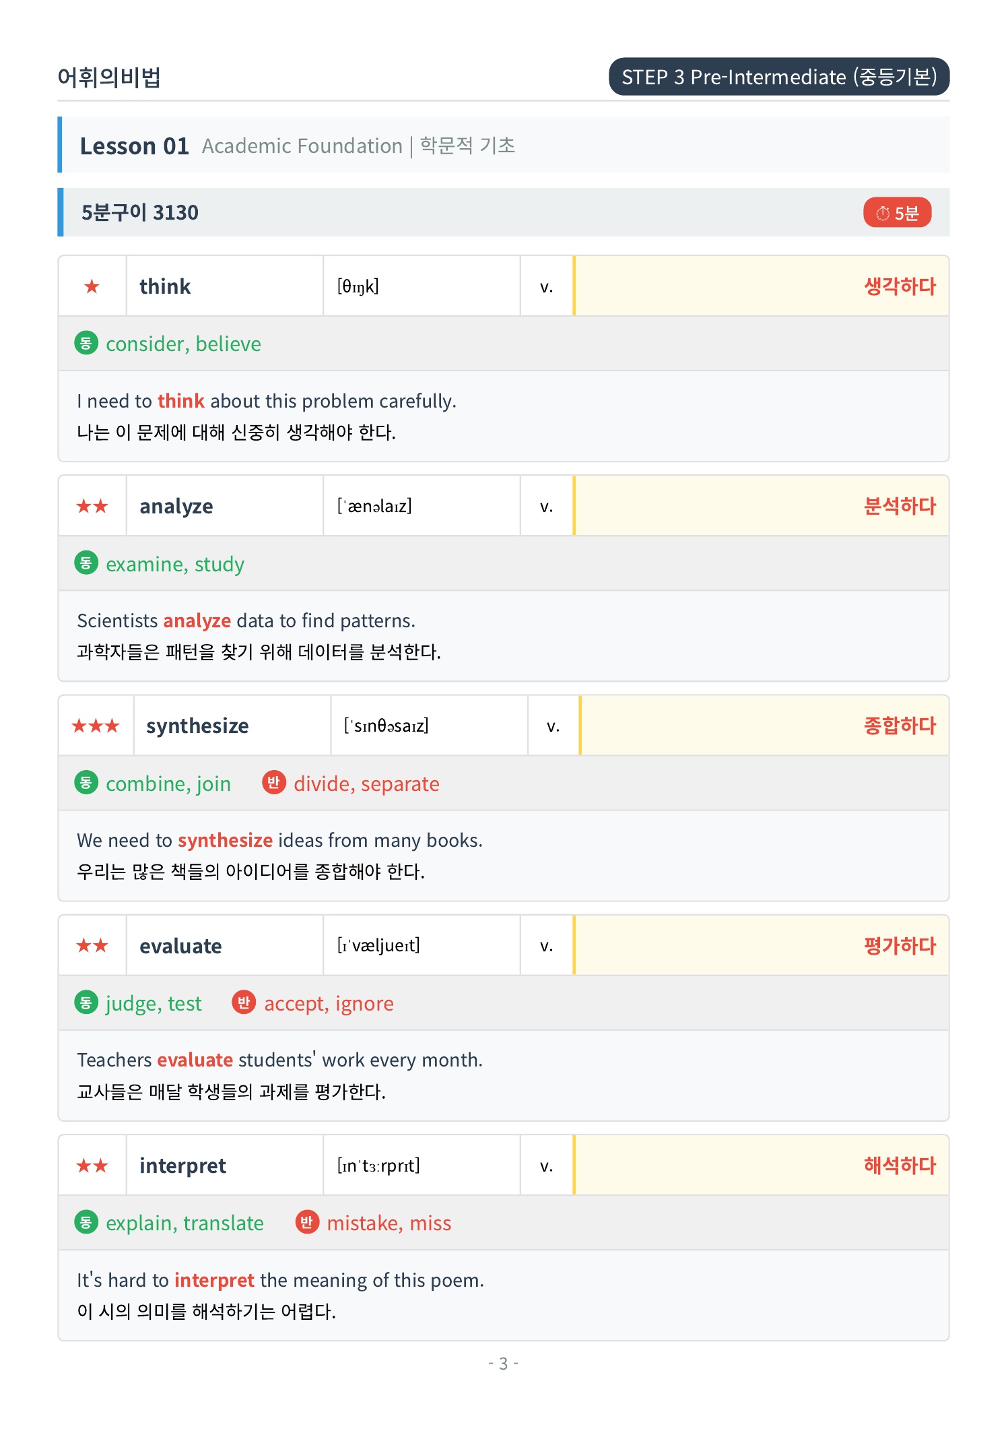Click the Korean meaning 종합하다
The image size is (1008, 1433).
(900, 726)
